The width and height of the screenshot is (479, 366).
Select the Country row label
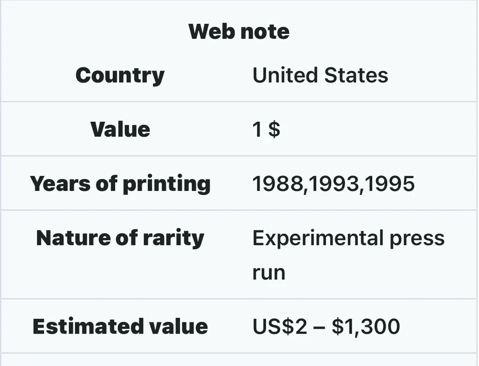coord(120,75)
